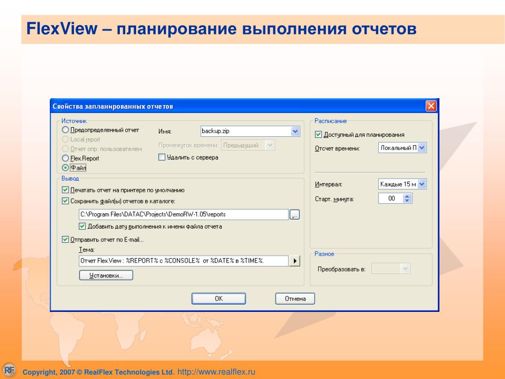Click the report directory path field
Screen dimensions: 505x379
point(183,214)
